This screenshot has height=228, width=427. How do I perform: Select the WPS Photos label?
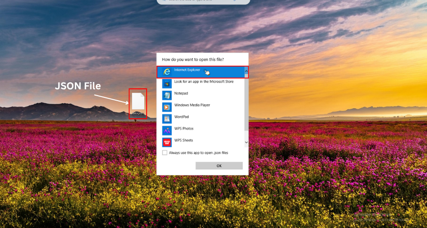tap(184, 129)
